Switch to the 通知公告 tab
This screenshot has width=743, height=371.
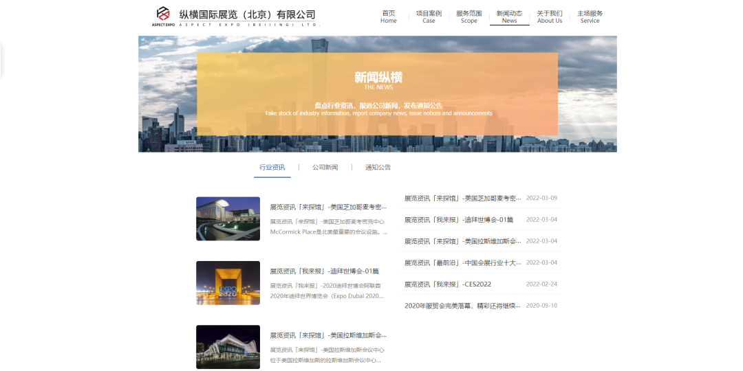[378, 168]
